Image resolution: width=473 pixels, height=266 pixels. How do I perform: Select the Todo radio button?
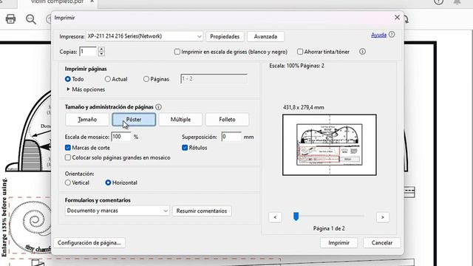click(x=68, y=79)
